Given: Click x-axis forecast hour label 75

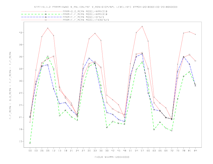Looking at the screenshot, I should click(178, 151).
